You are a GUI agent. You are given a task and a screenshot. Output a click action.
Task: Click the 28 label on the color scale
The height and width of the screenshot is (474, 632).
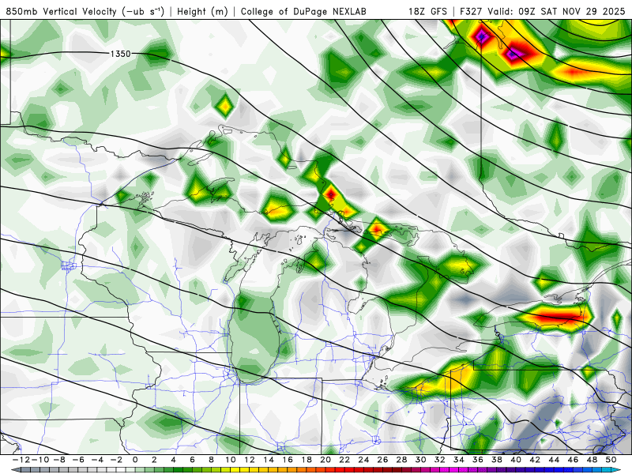pos(401,460)
